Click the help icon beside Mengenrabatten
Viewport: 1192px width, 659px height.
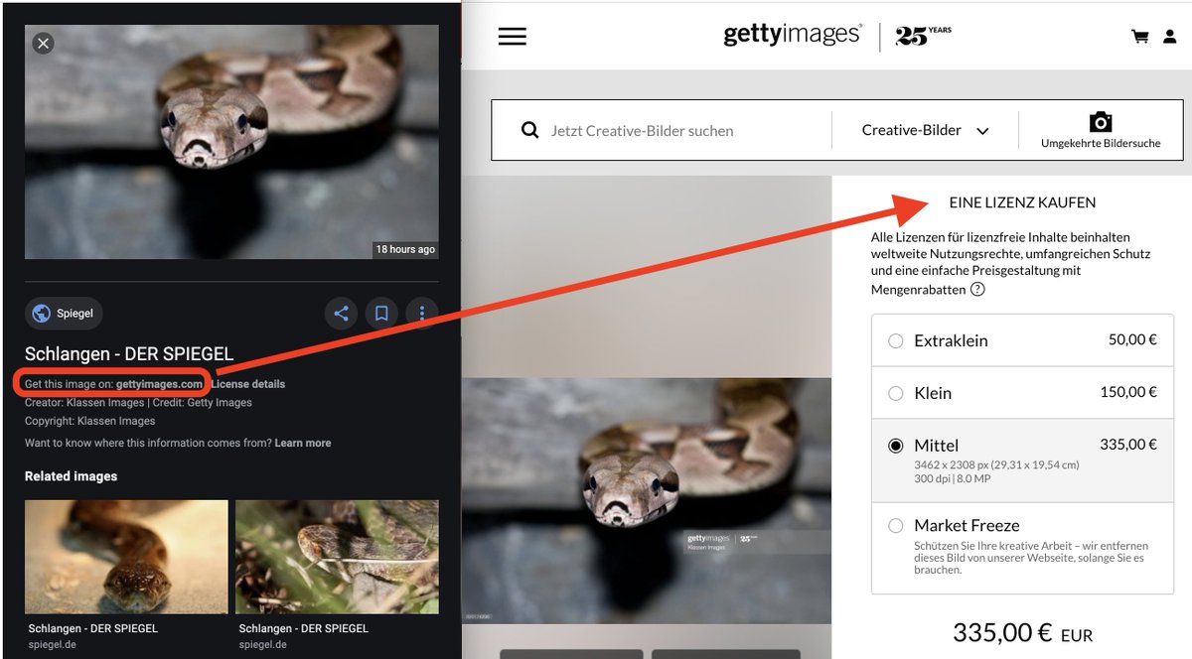[x=977, y=290]
